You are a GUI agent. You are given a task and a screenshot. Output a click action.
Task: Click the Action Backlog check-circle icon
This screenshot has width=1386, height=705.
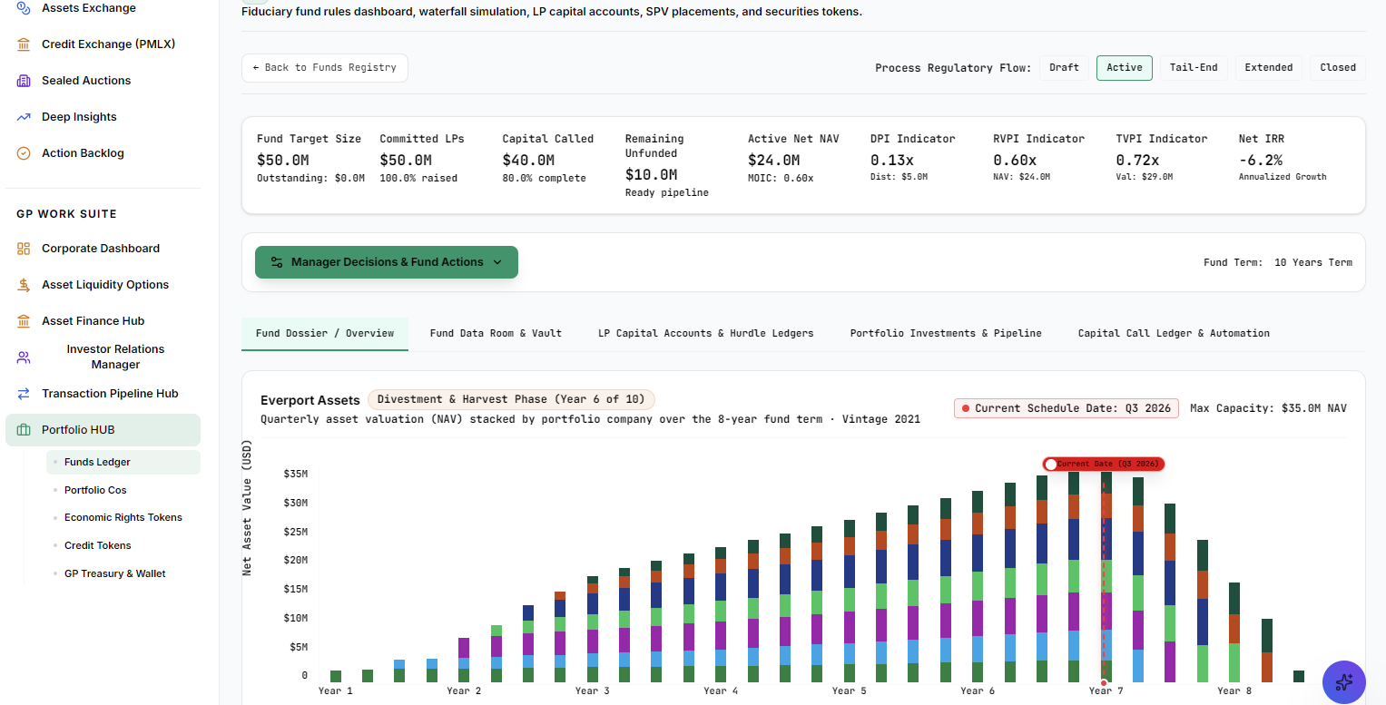(24, 153)
